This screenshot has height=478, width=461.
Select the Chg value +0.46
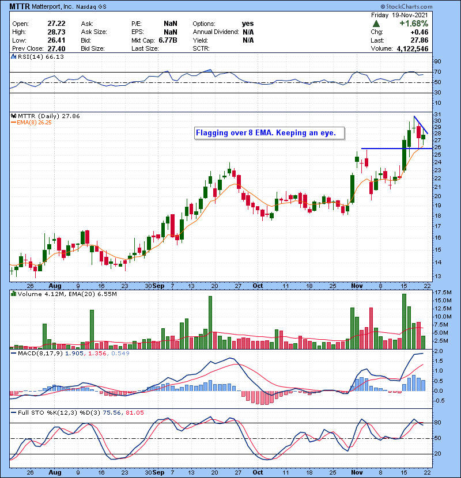(419, 32)
